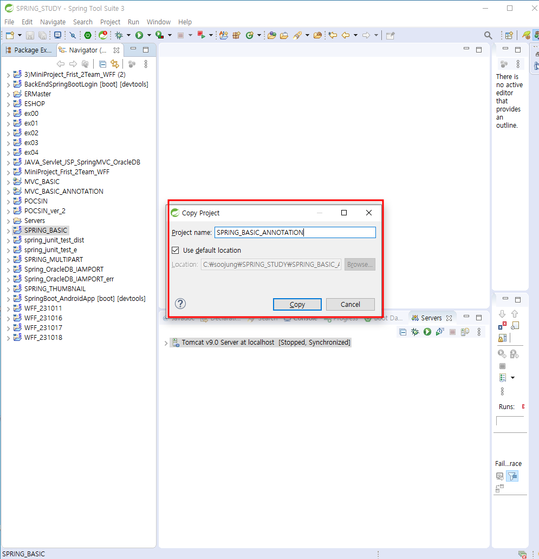539x559 pixels.
Task: Select Tomcat v9.0 Server at localhost
Action: tap(261, 343)
